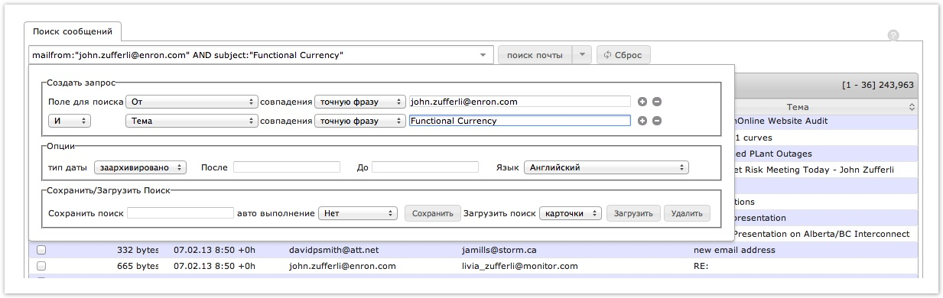Tick checkbox for davidpsmith@att.net message
The image size is (943, 298).
pos(41,250)
